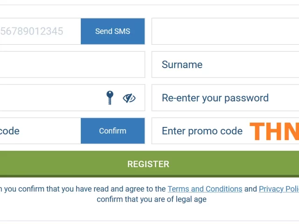Focus the password field containing the key icon

click(72, 98)
